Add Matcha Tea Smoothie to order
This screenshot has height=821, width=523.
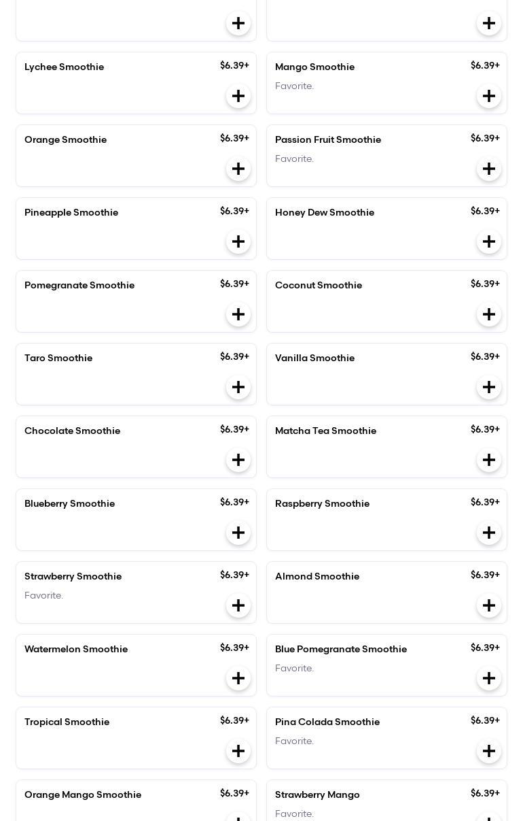pyautogui.click(x=489, y=460)
